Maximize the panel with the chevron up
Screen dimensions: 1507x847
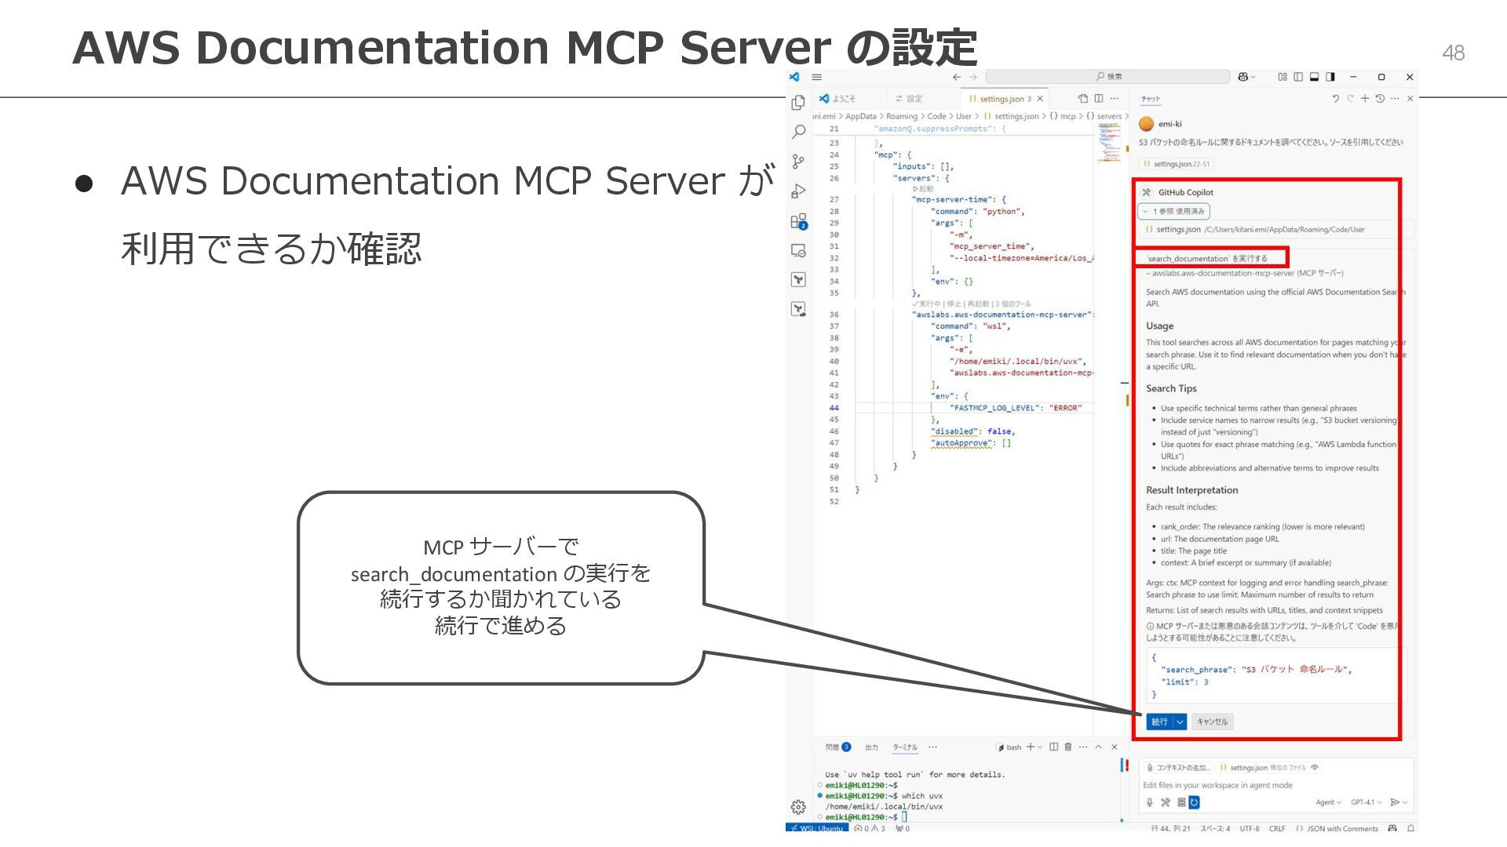point(1099,747)
